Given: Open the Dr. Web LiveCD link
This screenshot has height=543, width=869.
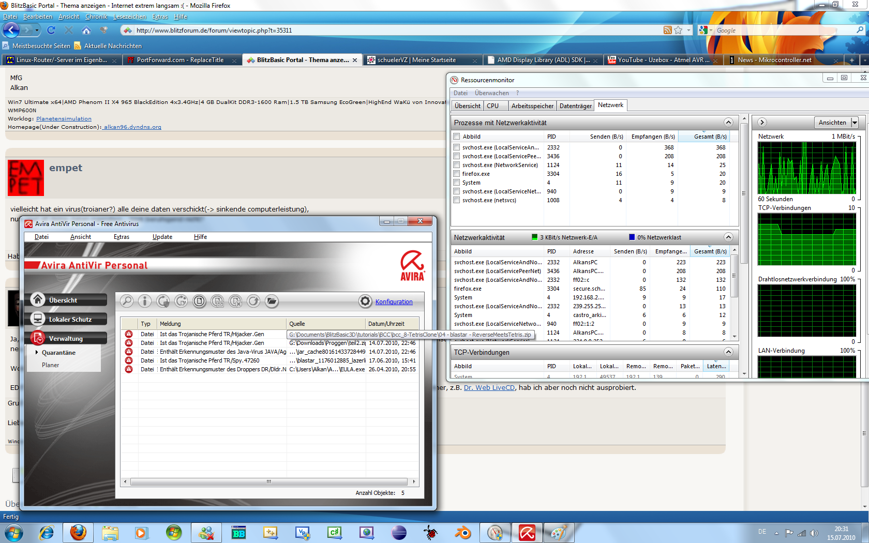Looking at the screenshot, I should click(489, 388).
